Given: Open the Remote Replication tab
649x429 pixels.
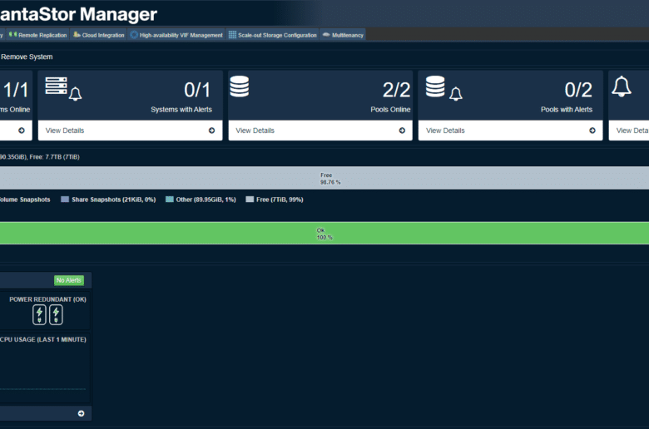Looking at the screenshot, I should (37, 35).
